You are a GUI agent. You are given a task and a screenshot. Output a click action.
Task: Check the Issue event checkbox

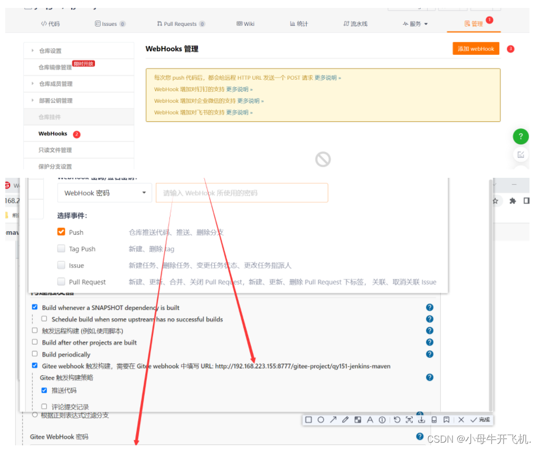click(61, 265)
